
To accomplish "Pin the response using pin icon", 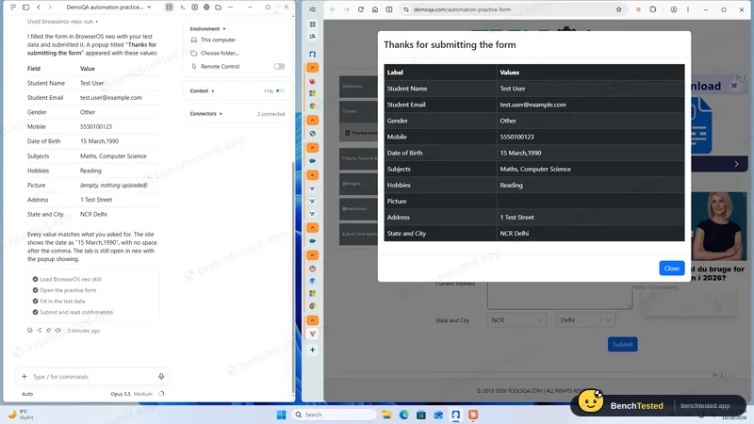I will click(x=49, y=331).
